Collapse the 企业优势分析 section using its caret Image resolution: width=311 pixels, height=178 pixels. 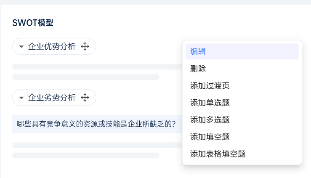[21, 47]
